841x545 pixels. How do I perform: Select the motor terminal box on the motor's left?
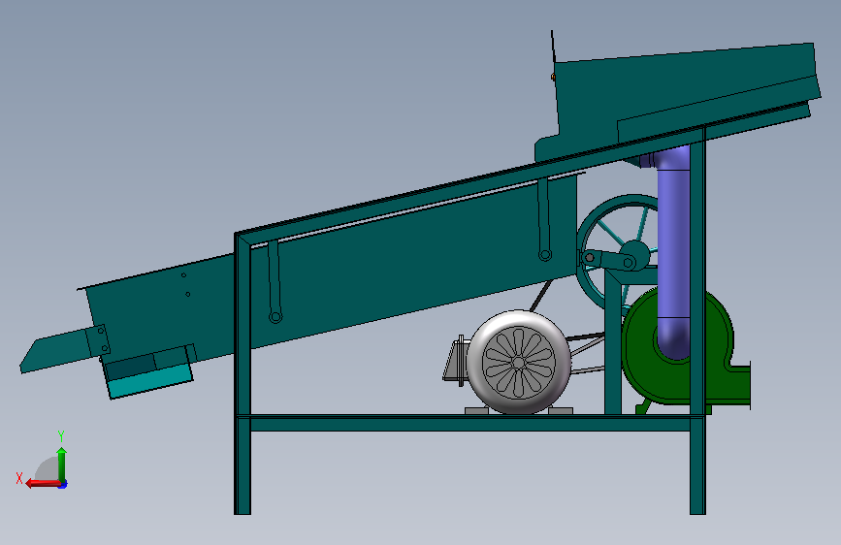(x=455, y=361)
